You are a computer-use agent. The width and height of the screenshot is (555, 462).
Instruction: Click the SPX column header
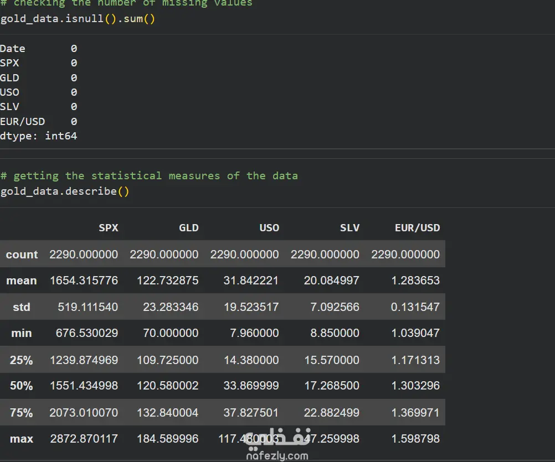point(109,227)
